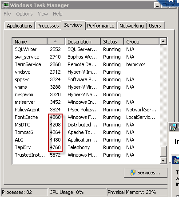Switch to the Performance tab
Image resolution: width=179 pixels, height=197 pixels.
(101, 26)
